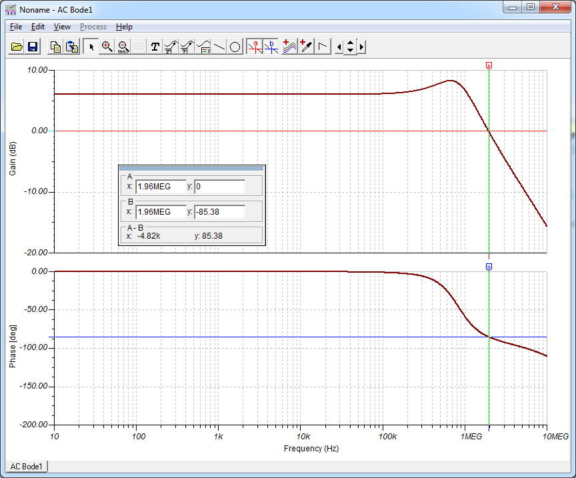Image resolution: width=576 pixels, height=478 pixels.
Task: Click the 10MEG frequency axis label
Action: pos(555,437)
